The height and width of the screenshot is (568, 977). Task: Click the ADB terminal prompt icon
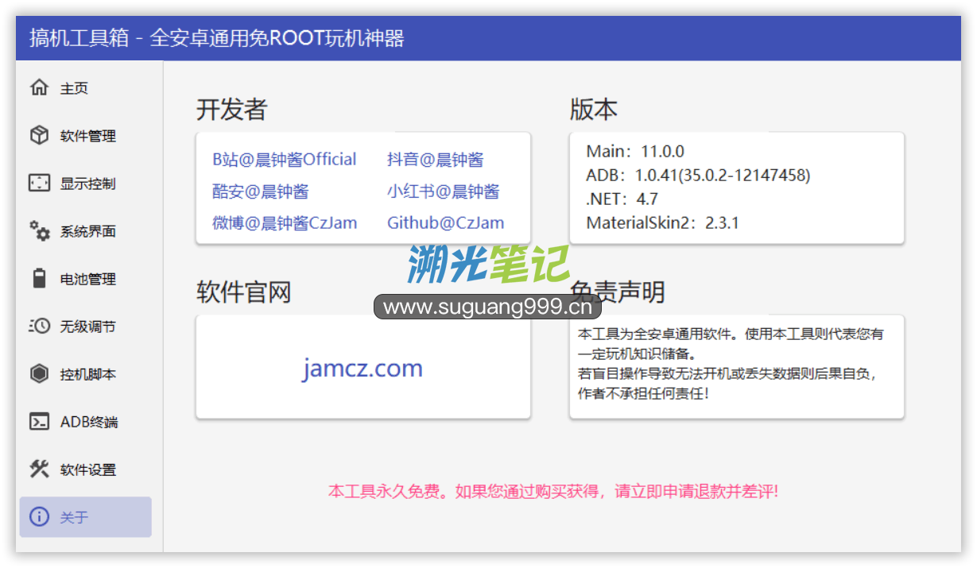click(39, 422)
